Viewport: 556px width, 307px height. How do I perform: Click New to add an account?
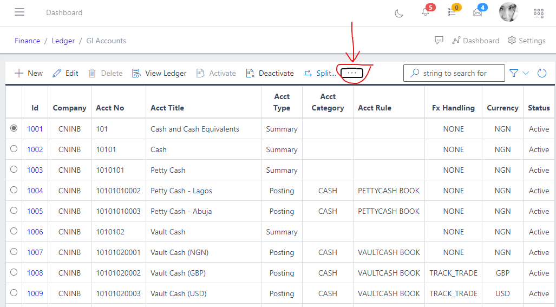pos(28,73)
